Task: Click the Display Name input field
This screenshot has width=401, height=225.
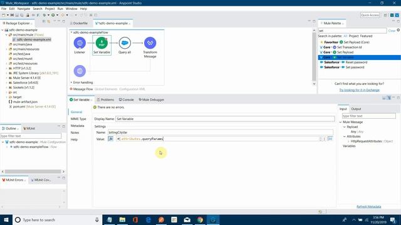Action: [225, 119]
